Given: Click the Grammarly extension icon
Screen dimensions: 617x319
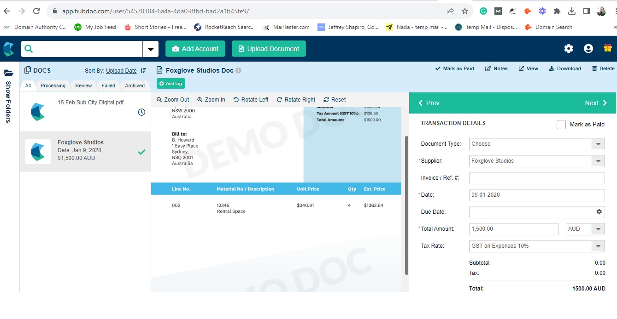Looking at the screenshot, I should click(483, 11).
